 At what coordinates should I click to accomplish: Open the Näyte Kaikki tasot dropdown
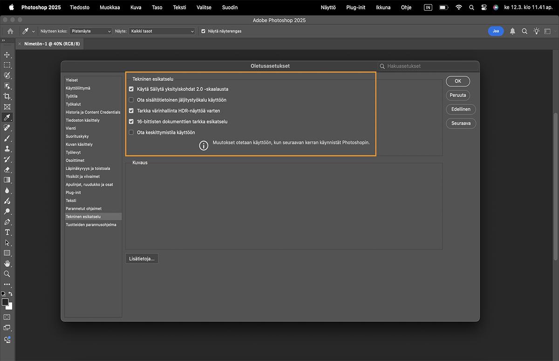click(162, 31)
